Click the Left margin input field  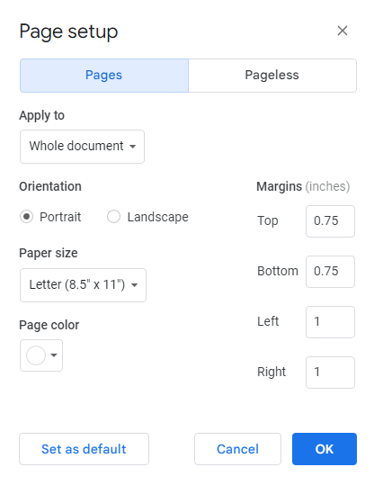pyautogui.click(x=331, y=322)
